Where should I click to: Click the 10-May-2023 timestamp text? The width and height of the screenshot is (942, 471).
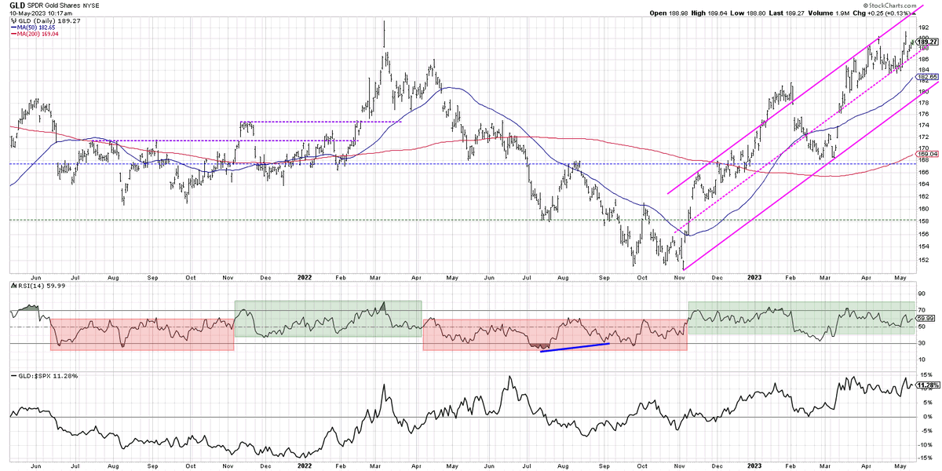click(x=26, y=13)
